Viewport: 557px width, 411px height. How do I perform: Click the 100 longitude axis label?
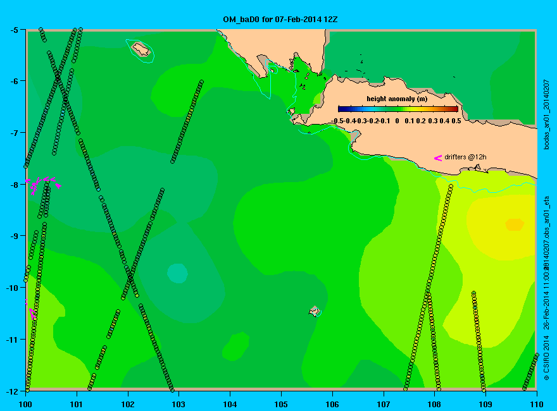click(x=25, y=404)
